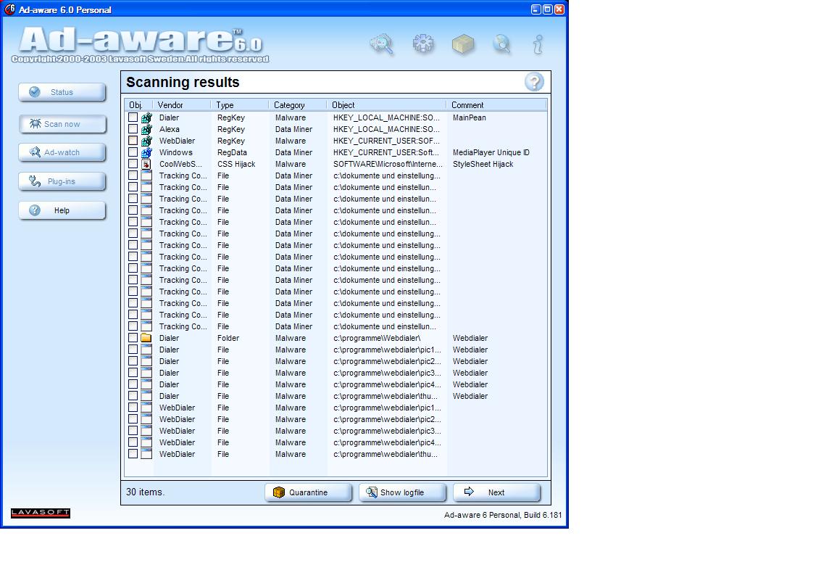
Task: Close the Ad-aware window
Action: point(559,9)
